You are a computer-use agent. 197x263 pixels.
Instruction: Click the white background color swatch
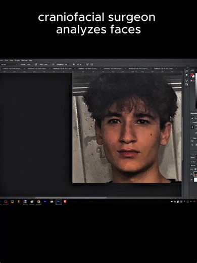point(193,76)
